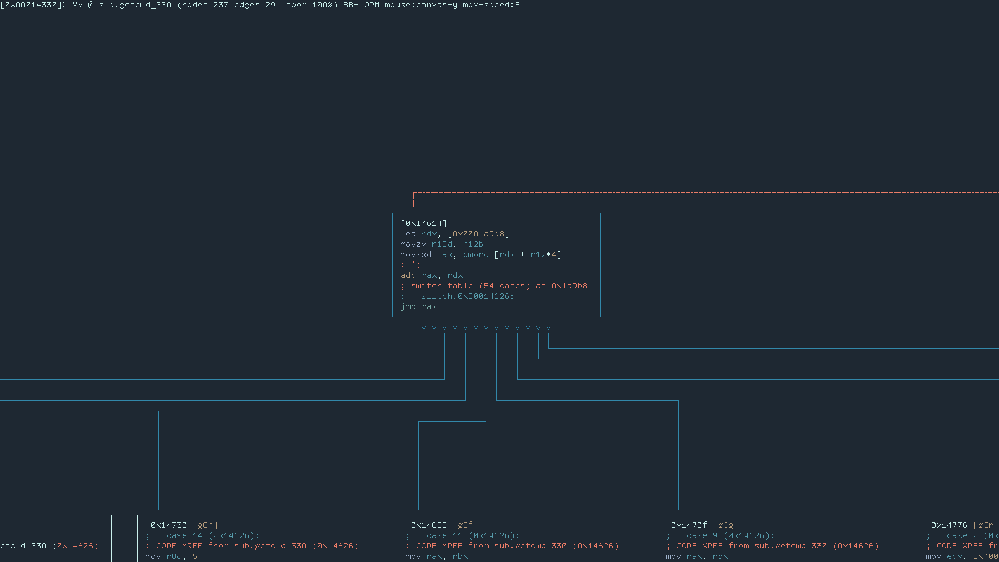Click leftmost edge arrow below switch node
Screen dimensions: 999x562
424,328
